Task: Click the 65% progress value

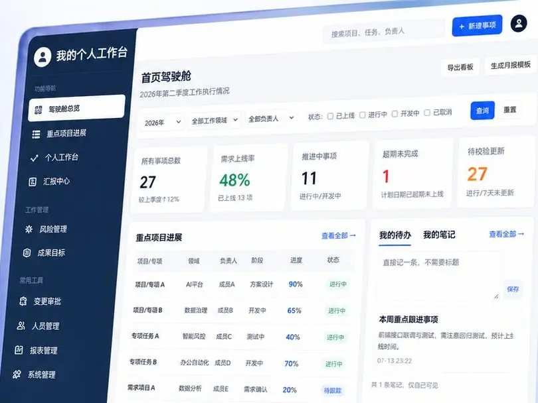Action: click(x=294, y=311)
